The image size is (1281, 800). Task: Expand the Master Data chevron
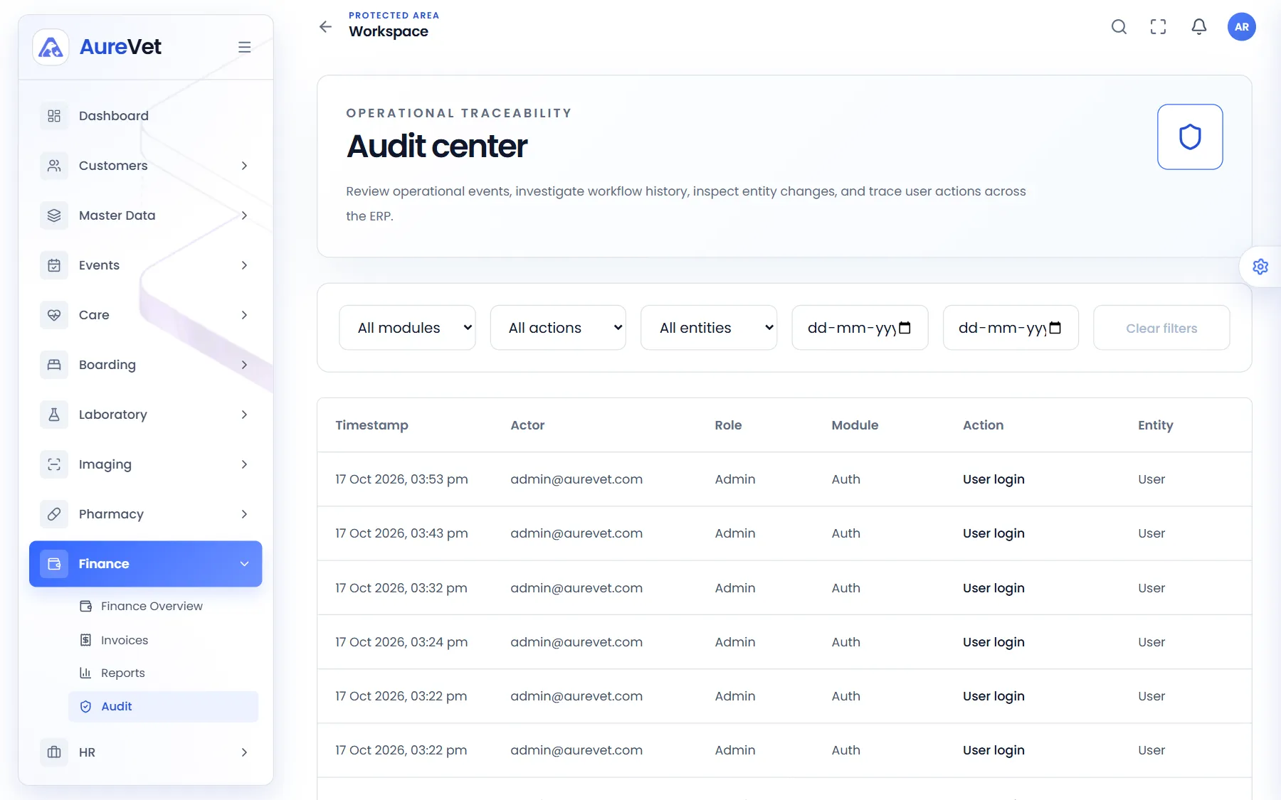coord(244,215)
